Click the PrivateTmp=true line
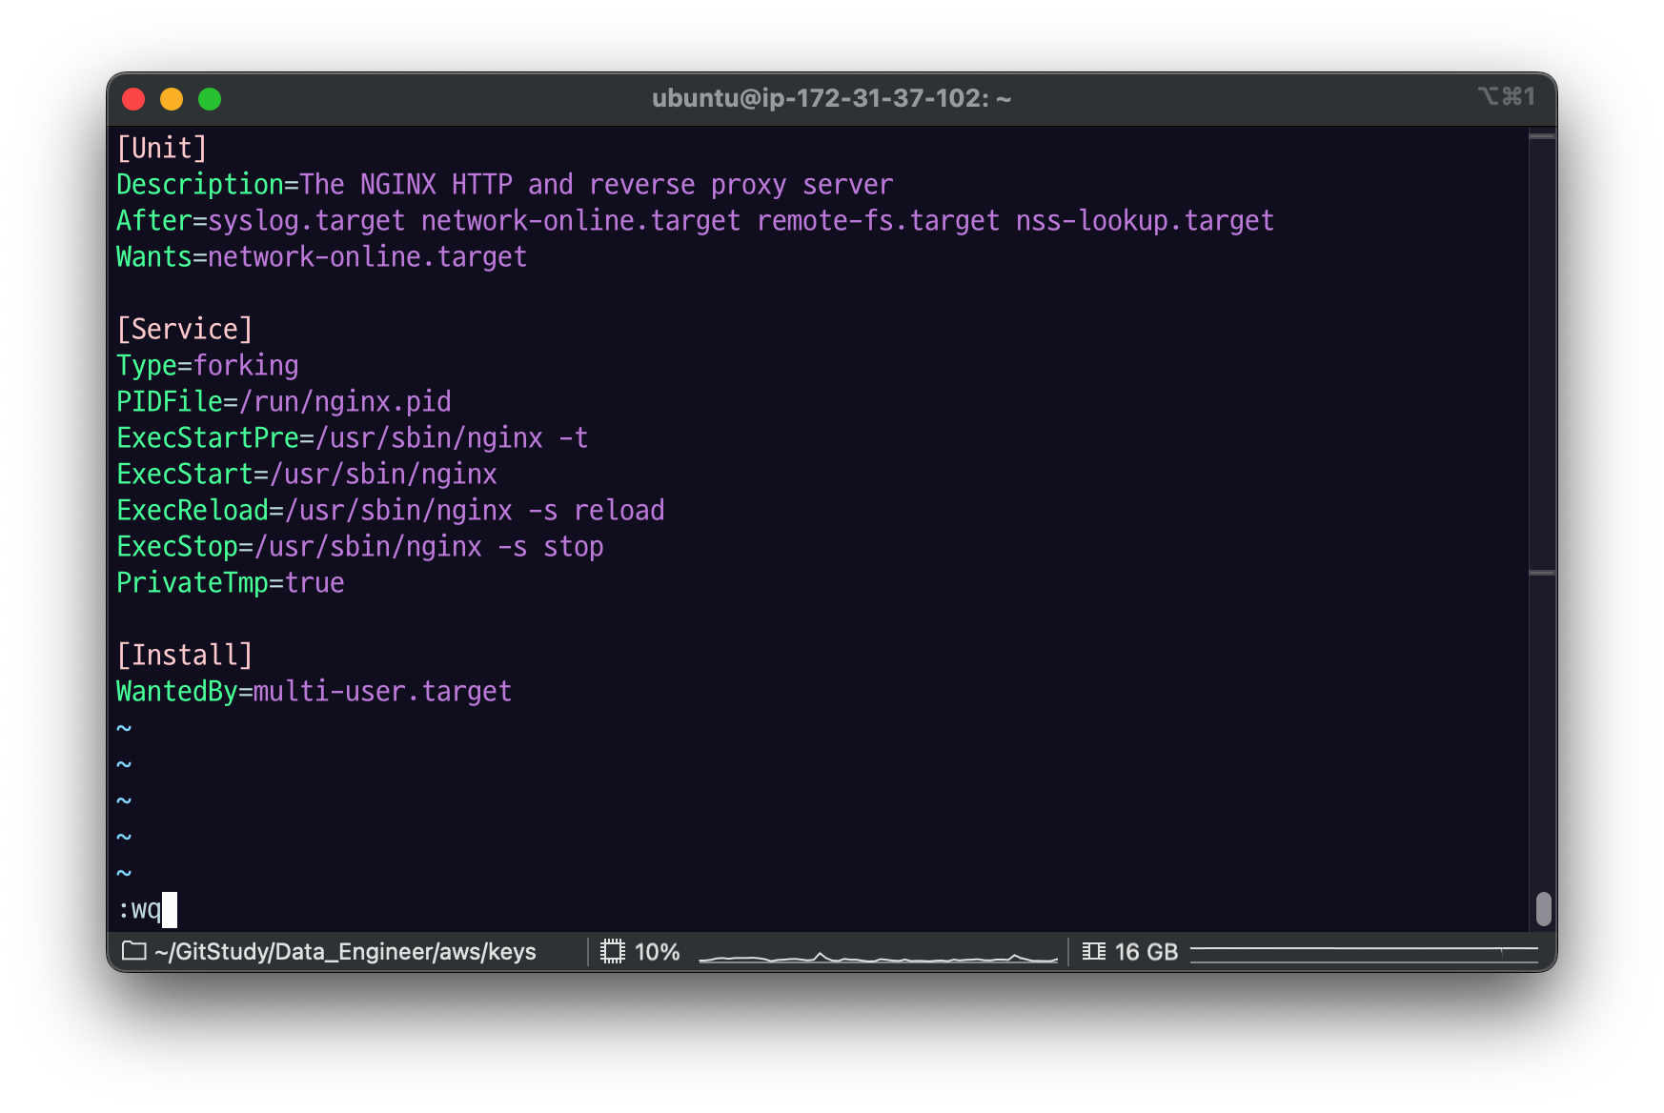This screenshot has width=1664, height=1113. (x=229, y=582)
